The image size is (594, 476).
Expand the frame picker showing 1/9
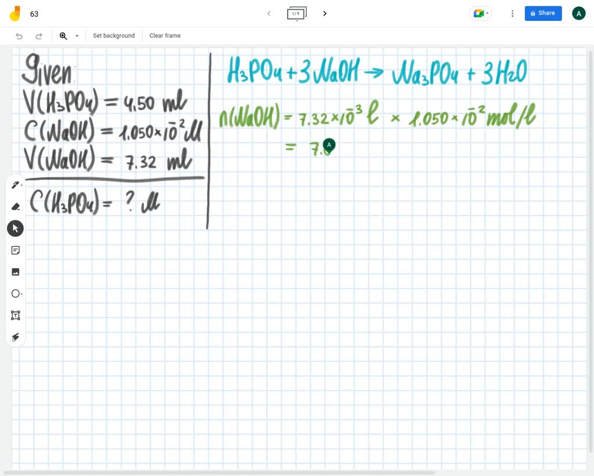click(x=296, y=13)
